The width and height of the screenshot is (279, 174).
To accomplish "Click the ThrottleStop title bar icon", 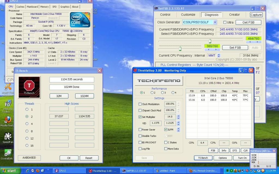I will (135, 70).
